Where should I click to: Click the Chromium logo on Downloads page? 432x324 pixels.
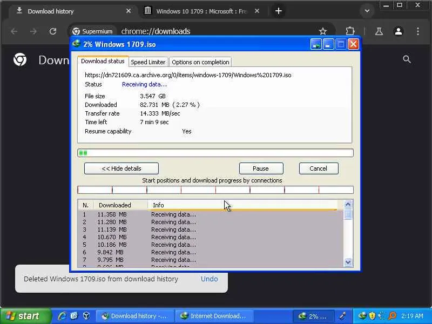tap(20, 59)
